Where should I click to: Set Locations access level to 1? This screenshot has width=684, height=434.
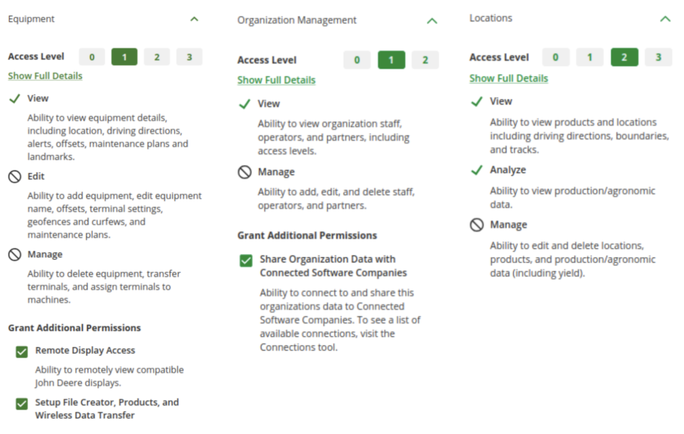(590, 58)
